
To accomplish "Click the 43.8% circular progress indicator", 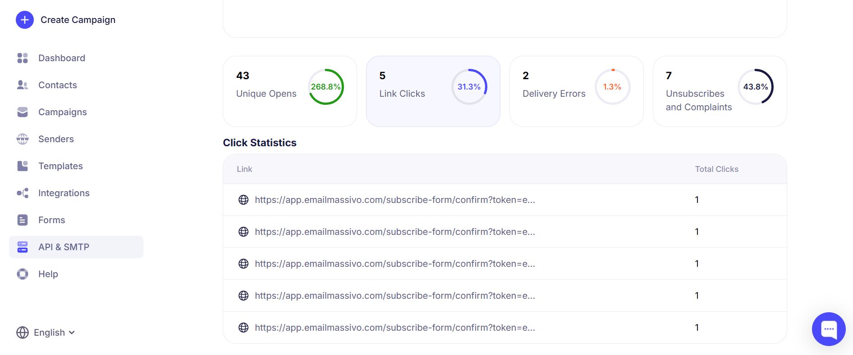I will click(x=756, y=87).
